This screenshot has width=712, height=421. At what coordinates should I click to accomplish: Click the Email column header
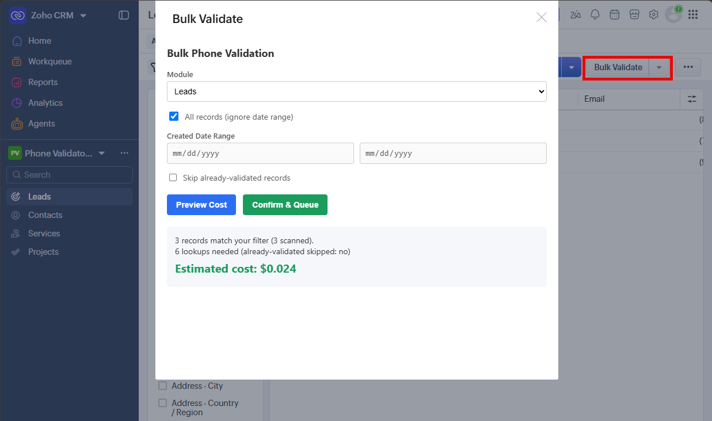[x=595, y=99]
